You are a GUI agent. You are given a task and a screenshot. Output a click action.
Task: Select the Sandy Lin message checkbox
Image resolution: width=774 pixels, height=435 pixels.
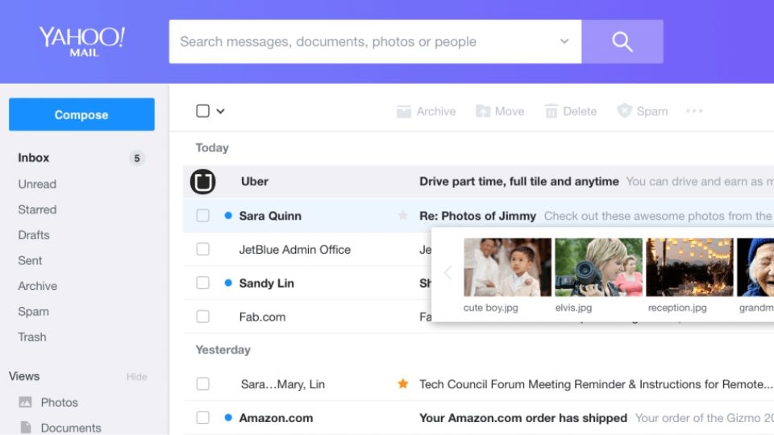coord(203,283)
